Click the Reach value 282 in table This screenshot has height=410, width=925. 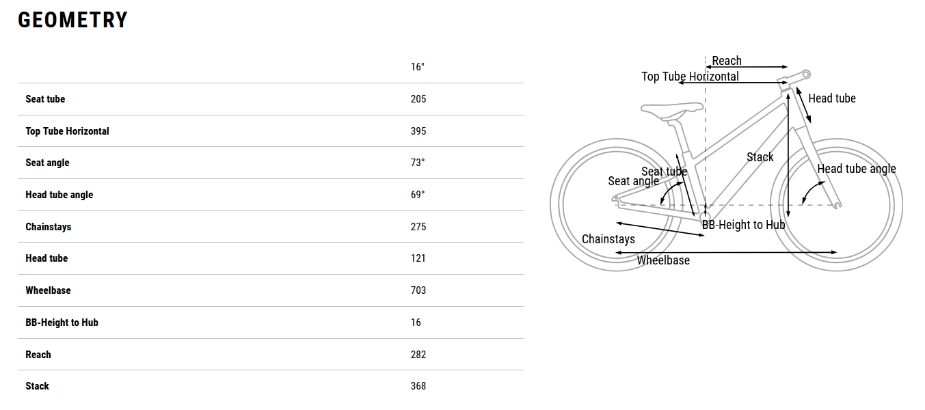[x=418, y=355]
